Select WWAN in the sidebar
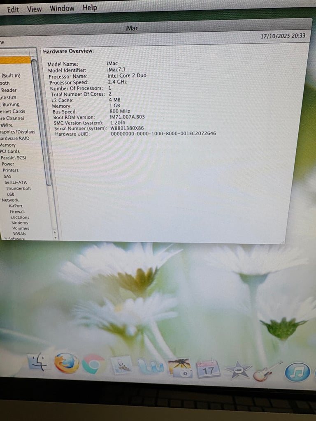Image resolution: width=316 pixels, height=421 pixels. [x=19, y=234]
